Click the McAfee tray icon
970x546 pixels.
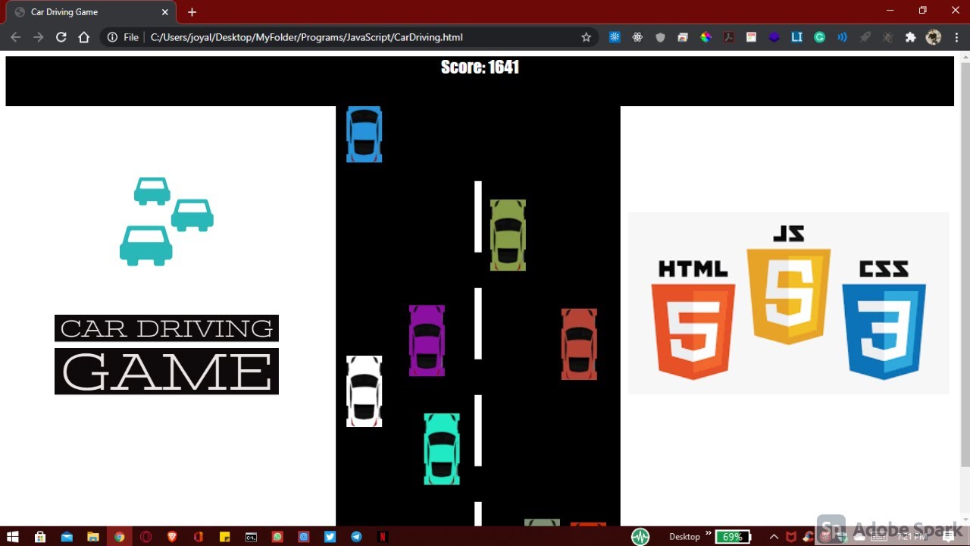coord(790,536)
